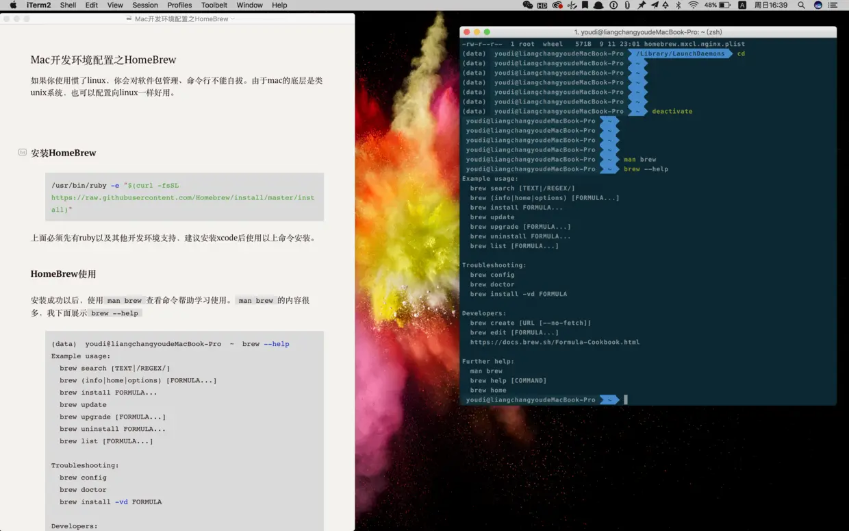Open the iTerm2 application menu

[38, 5]
